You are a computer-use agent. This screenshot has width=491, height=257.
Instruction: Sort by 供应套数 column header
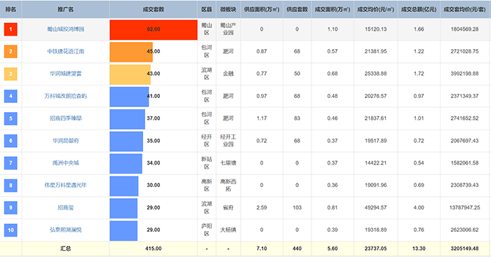[x=297, y=9]
